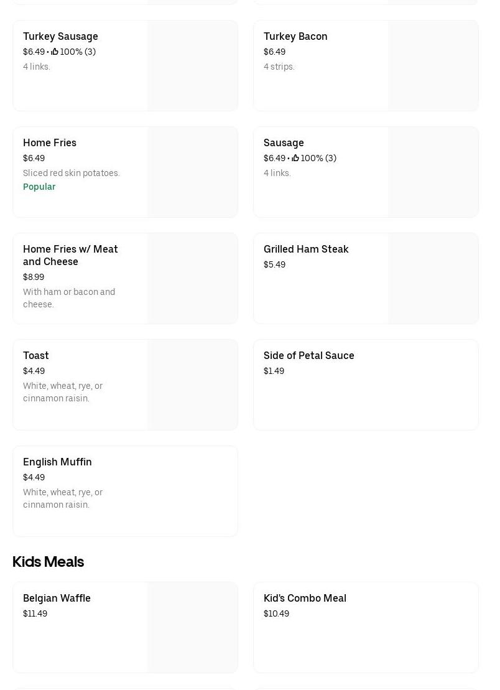Image resolution: width=500 pixels, height=690 pixels.
Task: Click the Turkey Bacon image placeholder
Action: click(x=433, y=66)
